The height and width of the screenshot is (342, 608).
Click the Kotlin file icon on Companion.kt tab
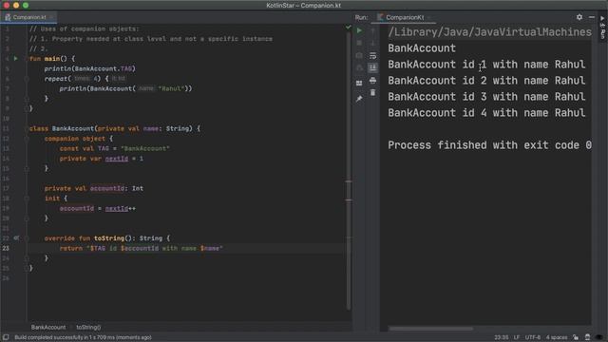pos(8,17)
